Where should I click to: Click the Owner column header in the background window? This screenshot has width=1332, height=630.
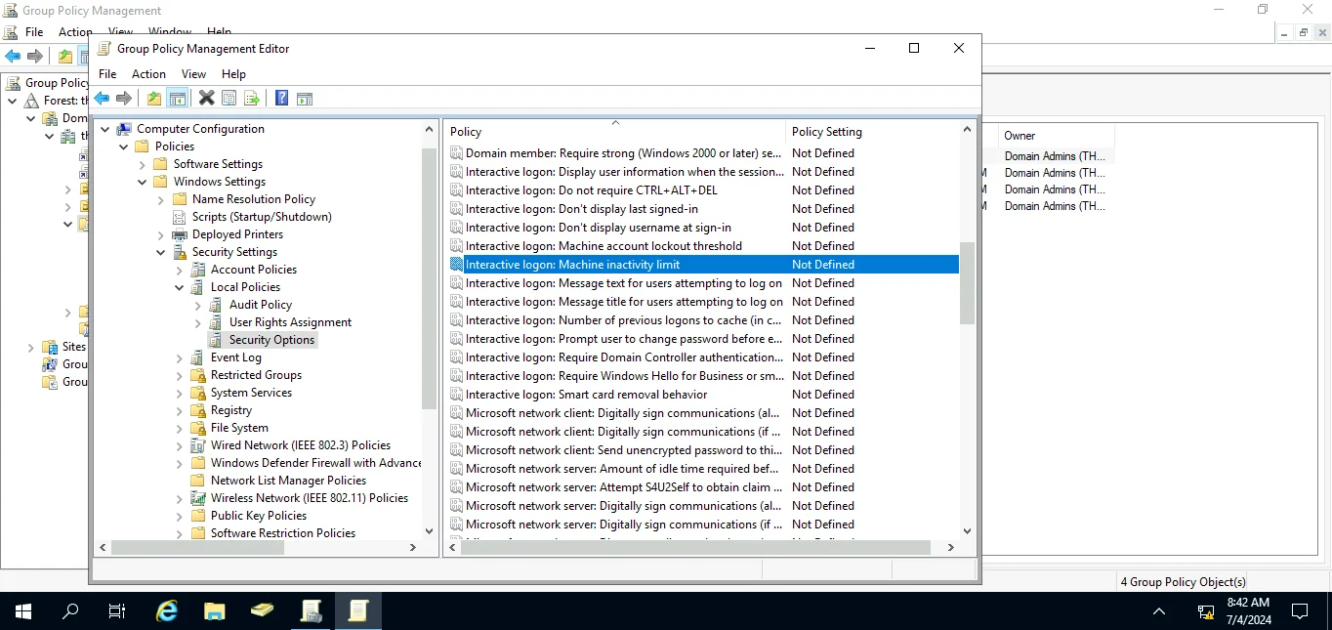1057,136
